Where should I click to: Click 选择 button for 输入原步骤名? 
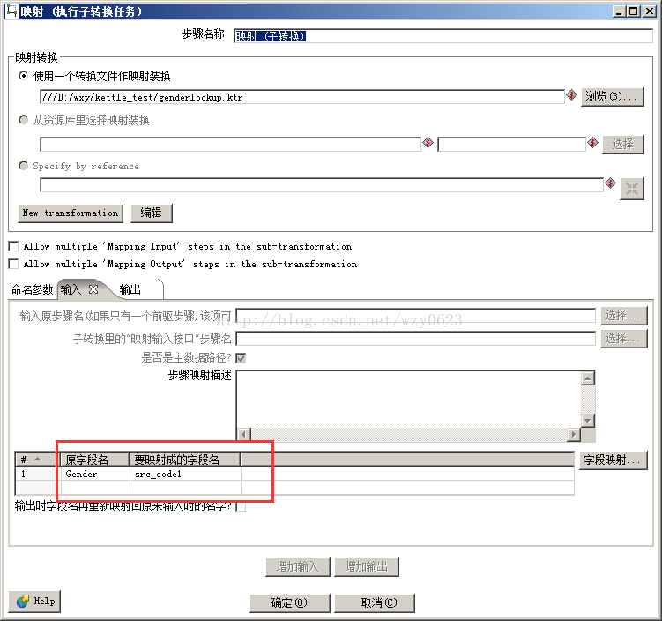623,316
